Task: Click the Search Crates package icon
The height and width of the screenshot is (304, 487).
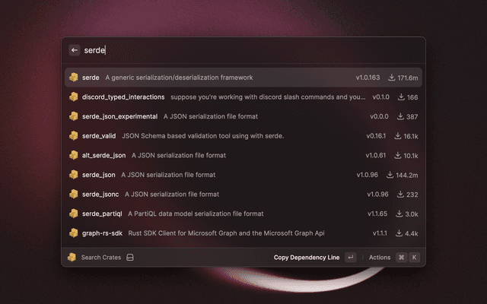Action: 72,258
